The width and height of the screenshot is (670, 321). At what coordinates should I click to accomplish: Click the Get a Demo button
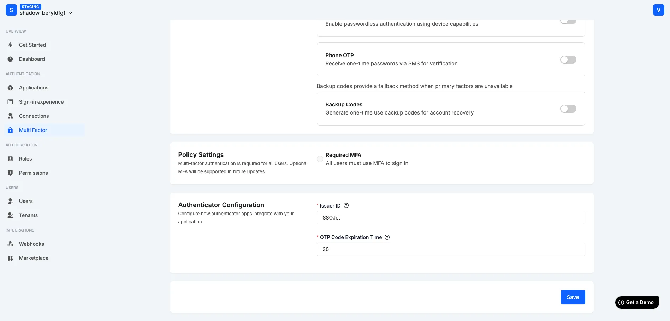click(x=637, y=302)
